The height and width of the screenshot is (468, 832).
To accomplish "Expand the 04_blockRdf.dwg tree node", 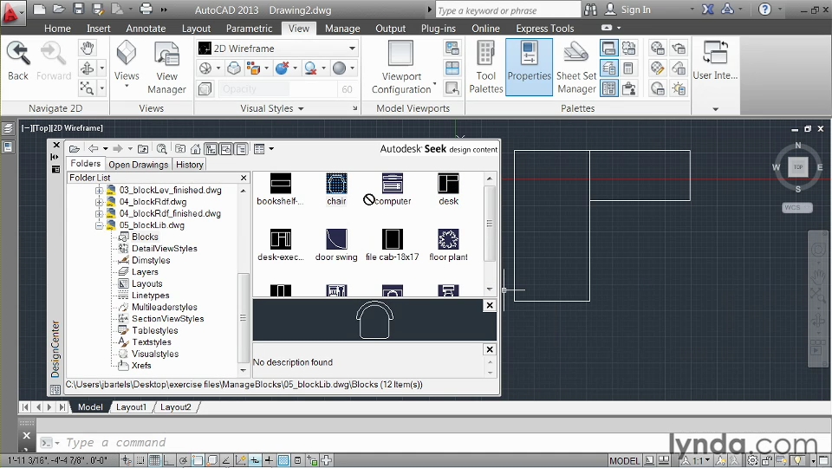I will point(99,202).
